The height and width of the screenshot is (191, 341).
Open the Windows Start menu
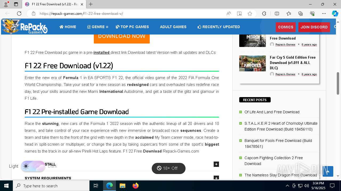pos(6,186)
